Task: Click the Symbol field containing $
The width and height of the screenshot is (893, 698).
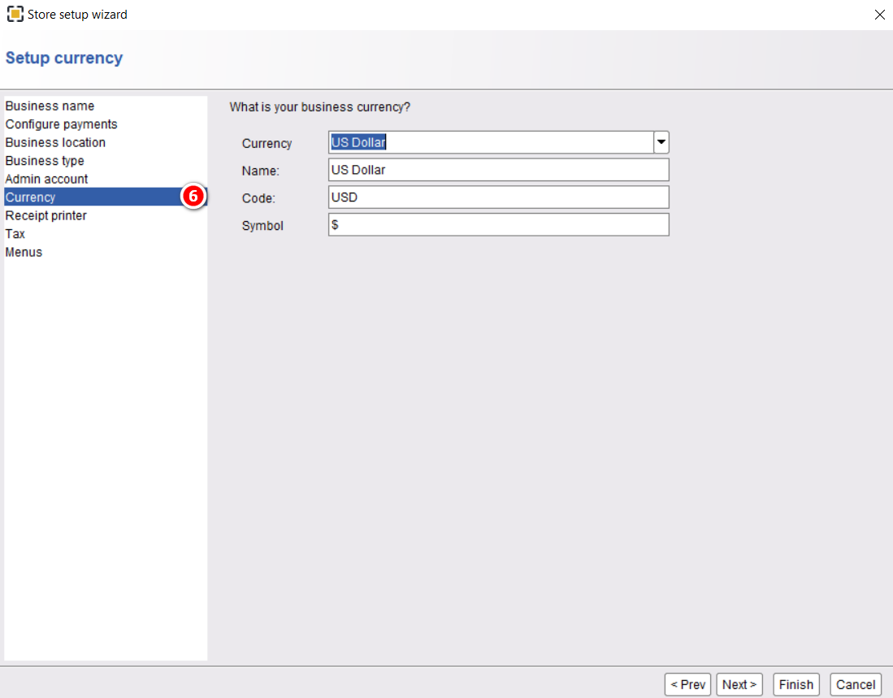Action: [498, 224]
